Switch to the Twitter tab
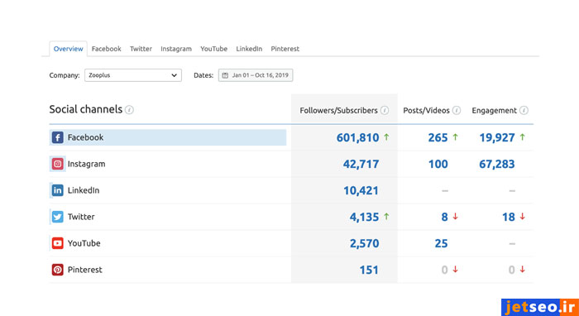This screenshot has width=579, height=316. point(141,49)
